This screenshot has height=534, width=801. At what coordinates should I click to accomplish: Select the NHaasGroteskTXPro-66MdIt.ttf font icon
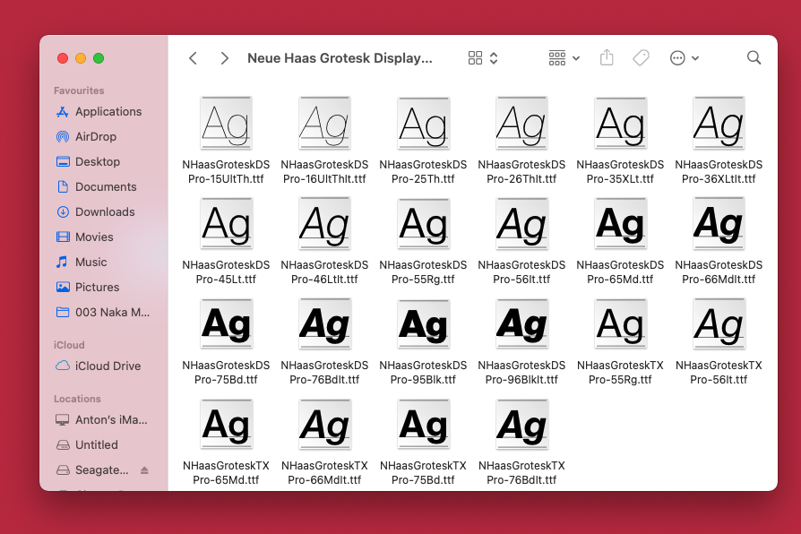pyautogui.click(x=324, y=424)
